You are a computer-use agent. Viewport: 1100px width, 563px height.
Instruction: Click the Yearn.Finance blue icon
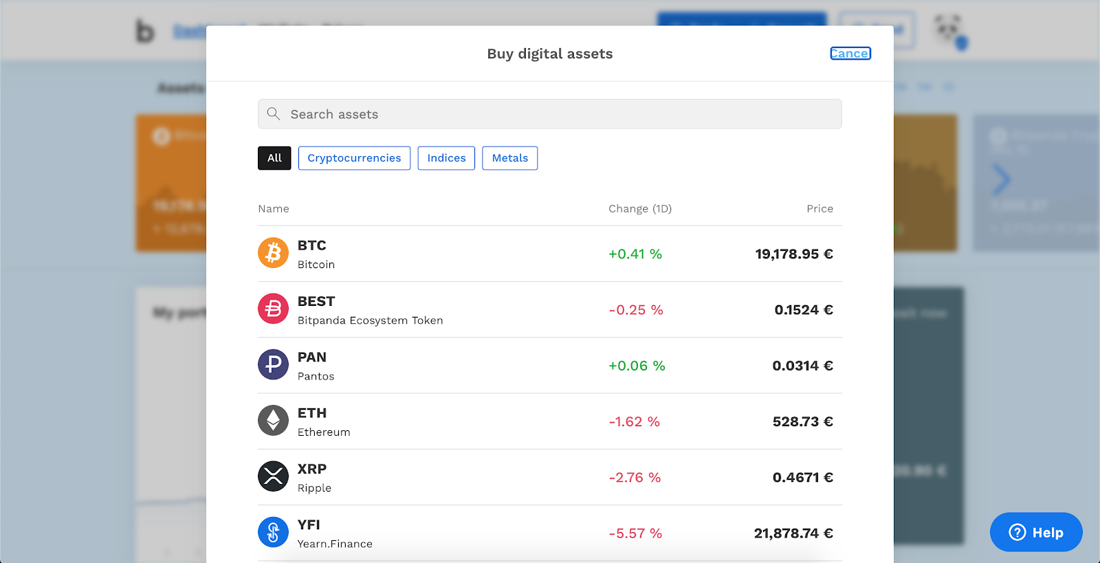[273, 532]
